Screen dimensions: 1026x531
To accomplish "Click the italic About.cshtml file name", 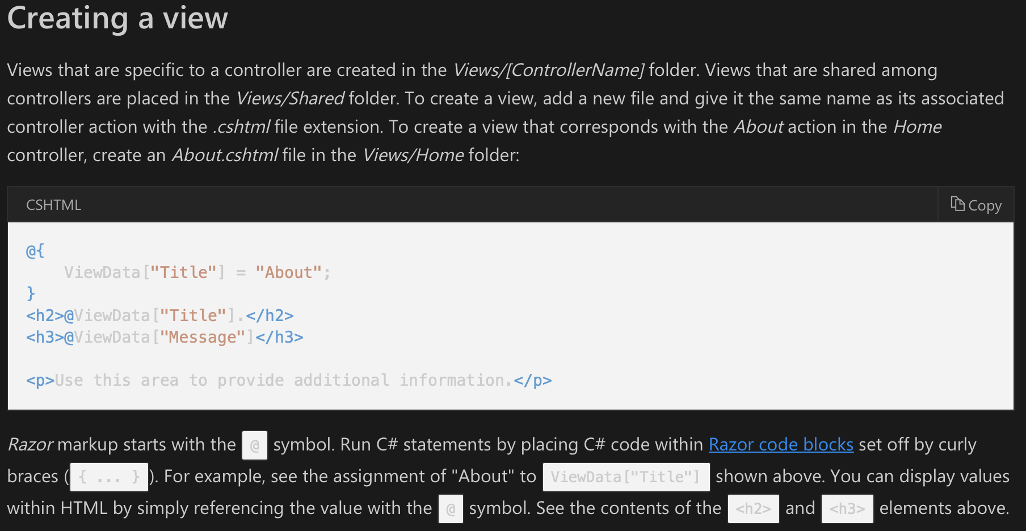I will click(225, 155).
